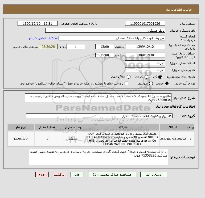Click the goods group field
The width and height of the screenshot is (205, 198).
click(99, 116)
